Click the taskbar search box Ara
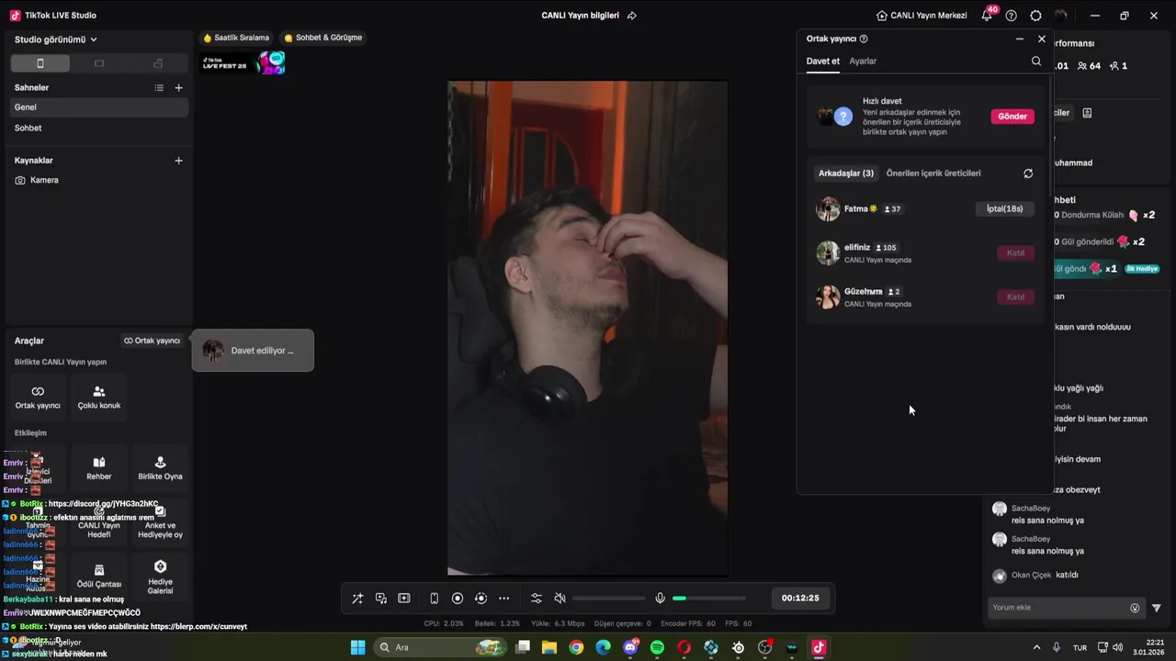The width and height of the screenshot is (1176, 661). (x=441, y=648)
